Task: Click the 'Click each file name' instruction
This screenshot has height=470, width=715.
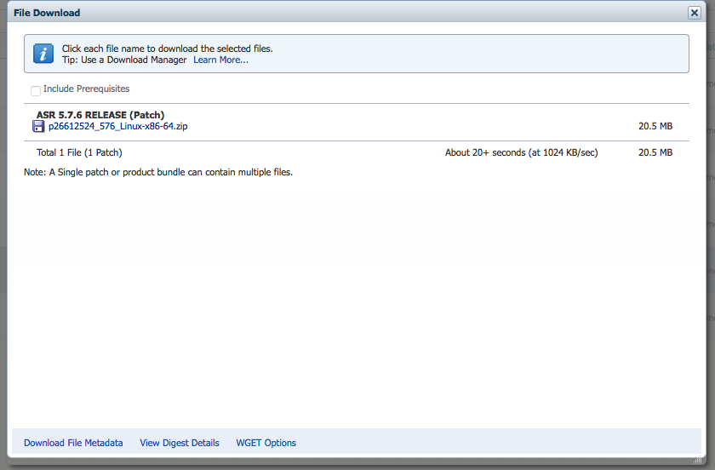Action: pyautogui.click(x=167, y=49)
